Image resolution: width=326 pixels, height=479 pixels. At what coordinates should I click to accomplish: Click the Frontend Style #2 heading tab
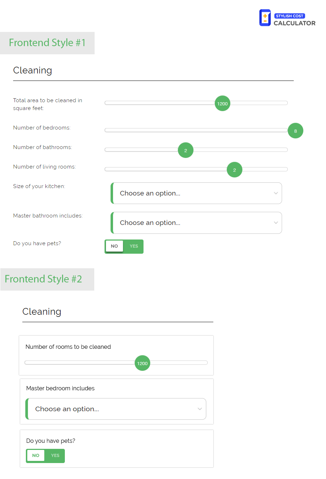coord(47,279)
